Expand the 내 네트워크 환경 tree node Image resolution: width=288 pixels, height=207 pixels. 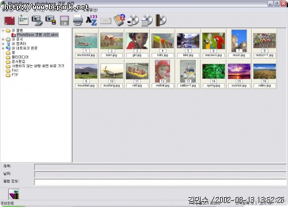(3, 48)
